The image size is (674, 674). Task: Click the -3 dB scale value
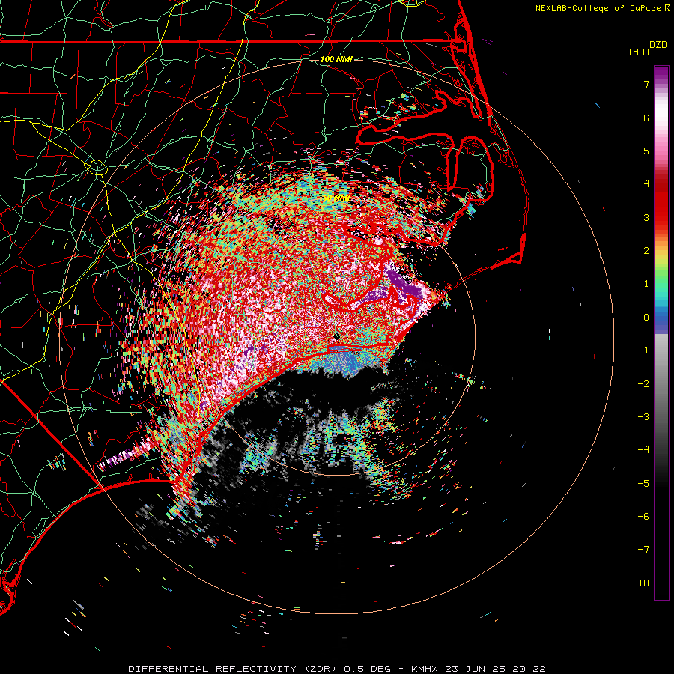click(643, 417)
